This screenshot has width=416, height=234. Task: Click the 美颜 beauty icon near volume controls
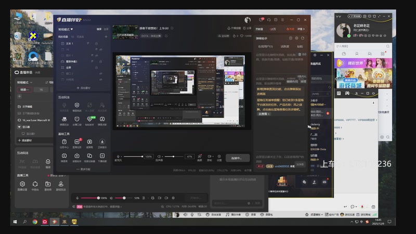(x=200, y=157)
